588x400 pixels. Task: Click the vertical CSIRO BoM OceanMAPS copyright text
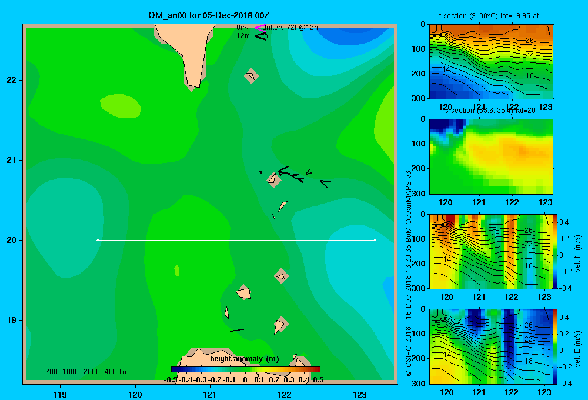coord(409,274)
